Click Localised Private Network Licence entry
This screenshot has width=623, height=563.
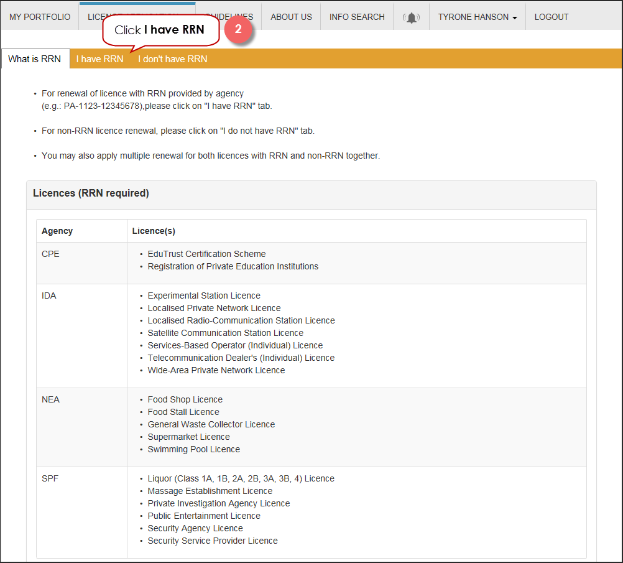pyautogui.click(x=214, y=308)
